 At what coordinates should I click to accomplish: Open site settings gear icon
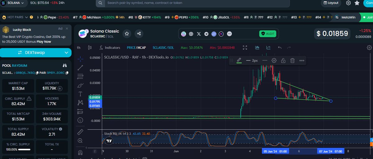pyautogui.click(x=348, y=3)
